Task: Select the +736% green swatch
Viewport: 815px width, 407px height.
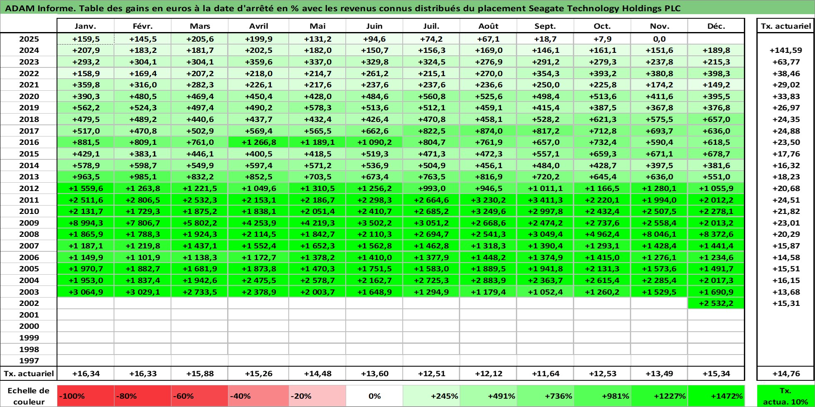Action: click(x=545, y=396)
